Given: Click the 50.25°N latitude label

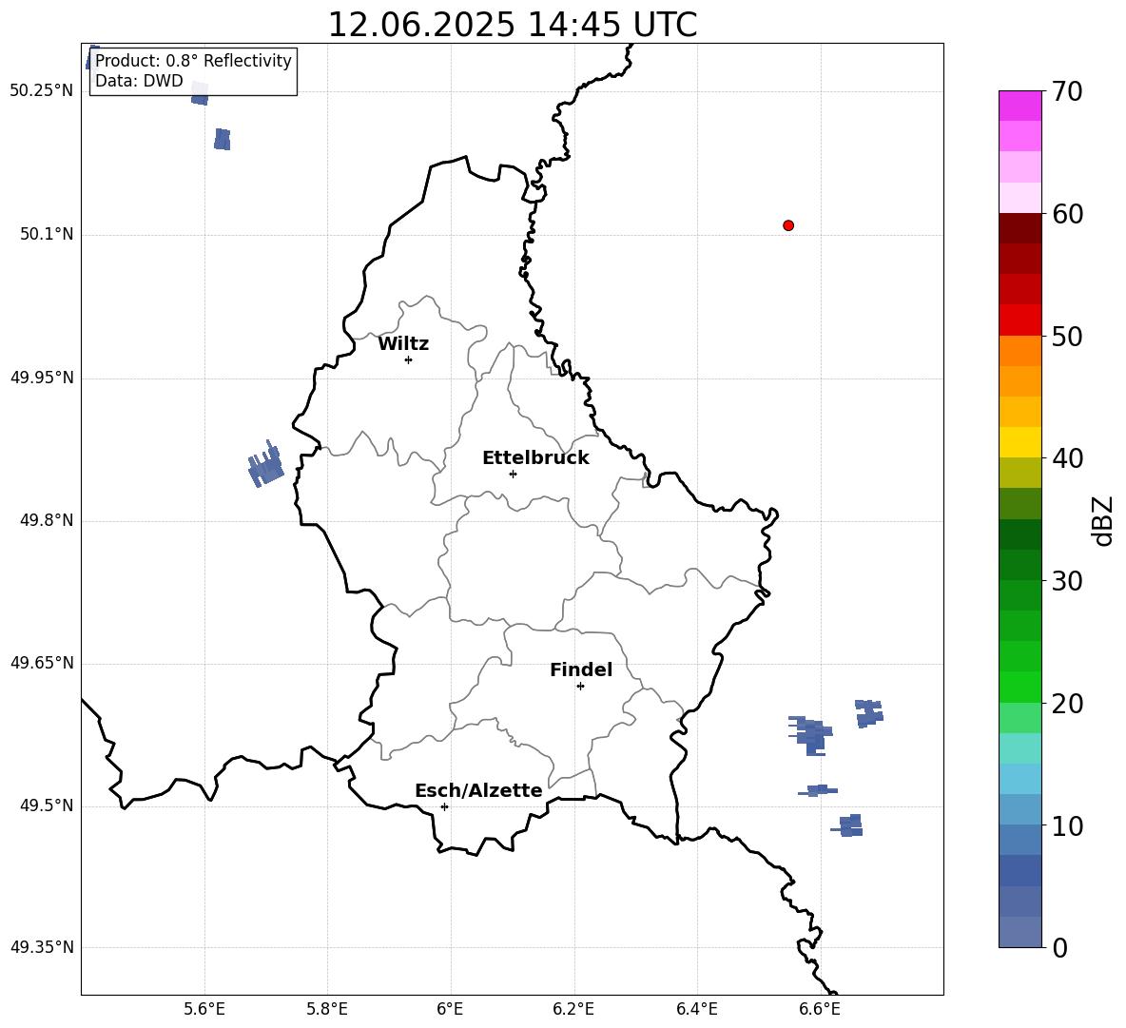Looking at the screenshot, I should (42, 90).
